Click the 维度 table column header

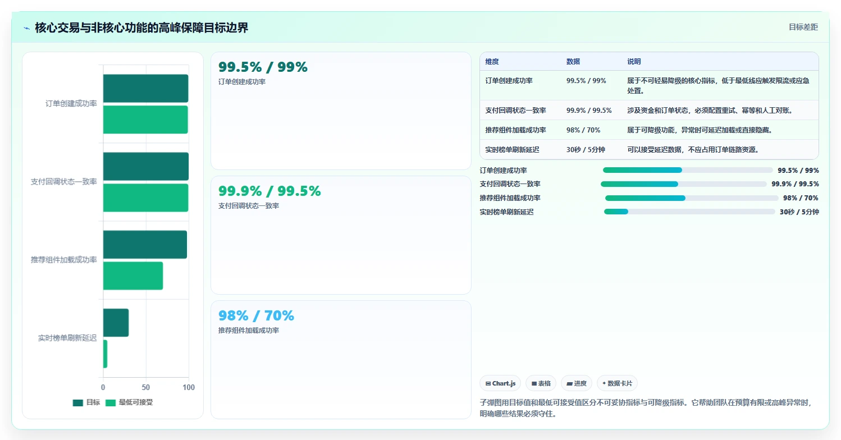tap(492, 62)
